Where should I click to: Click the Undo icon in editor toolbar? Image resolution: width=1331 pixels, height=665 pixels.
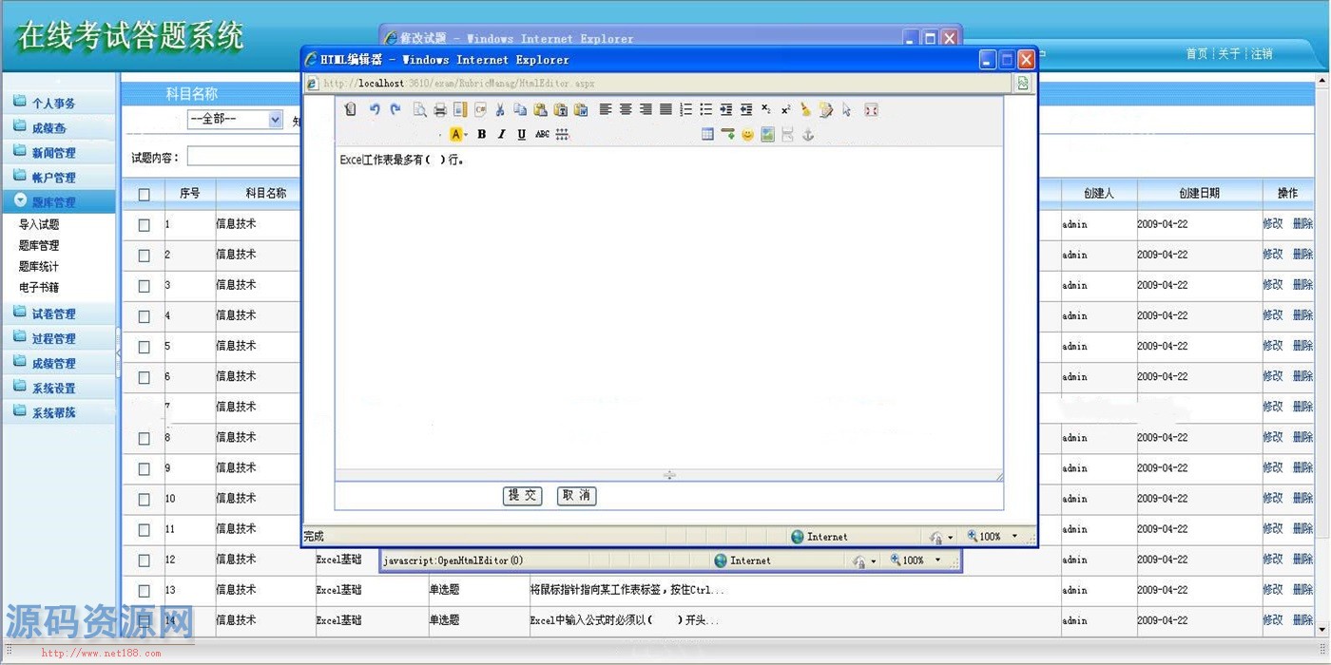click(x=375, y=110)
